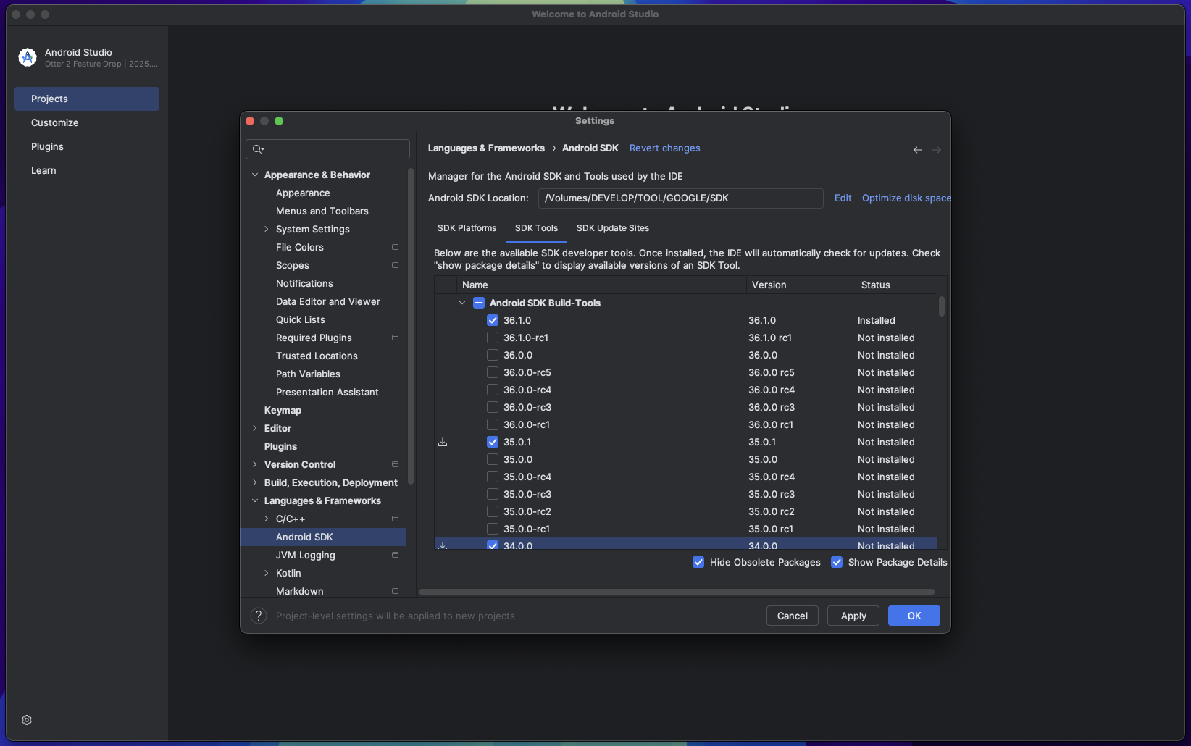The image size is (1191, 746).
Task: Click the help question mark icon
Action: coord(258,616)
